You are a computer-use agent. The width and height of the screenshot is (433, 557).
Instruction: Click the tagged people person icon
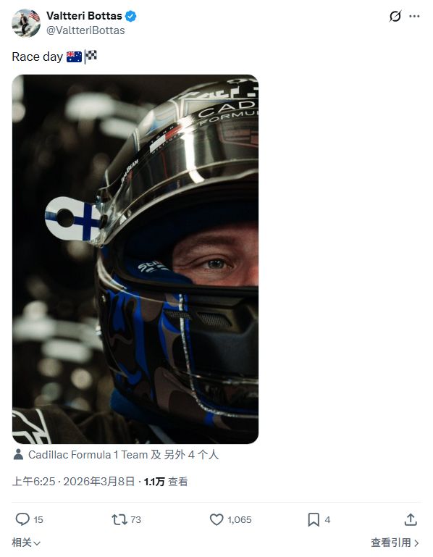pyautogui.click(x=18, y=454)
